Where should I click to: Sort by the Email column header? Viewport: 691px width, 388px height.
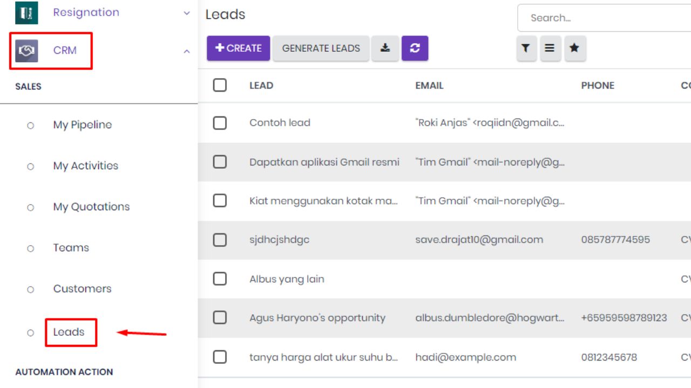coord(429,86)
